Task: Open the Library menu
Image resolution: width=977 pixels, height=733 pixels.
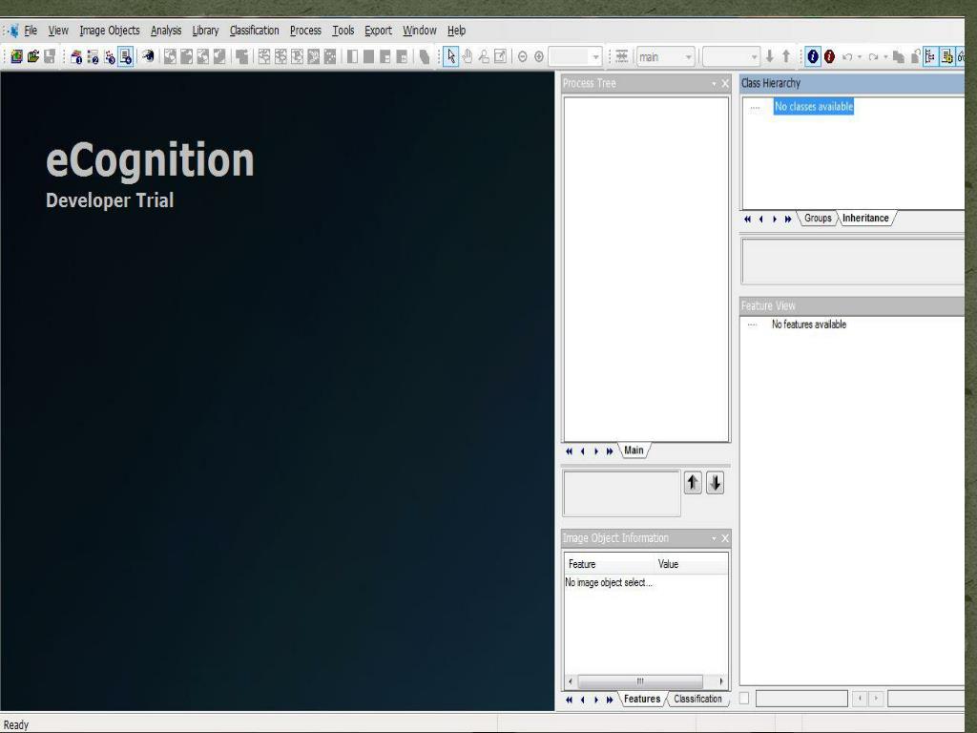Action: click(x=205, y=30)
